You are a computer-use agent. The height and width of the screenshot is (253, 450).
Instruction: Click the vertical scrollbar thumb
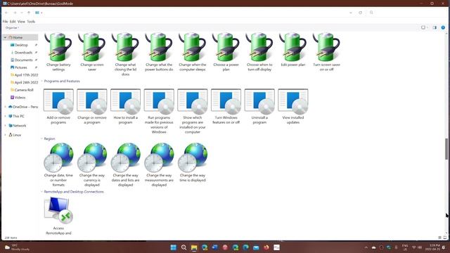pos(446,148)
